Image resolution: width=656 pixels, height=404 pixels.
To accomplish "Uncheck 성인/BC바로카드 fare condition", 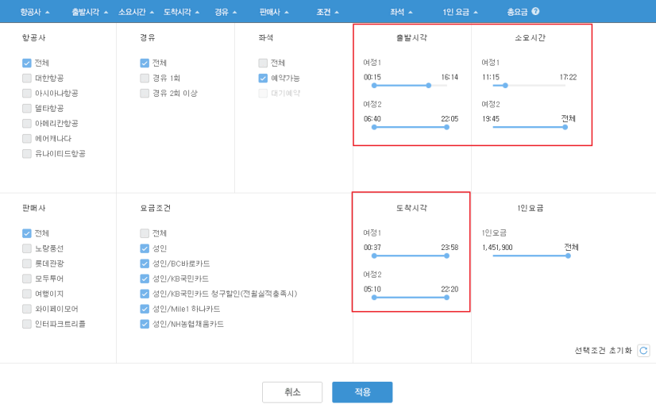I will tap(145, 264).
